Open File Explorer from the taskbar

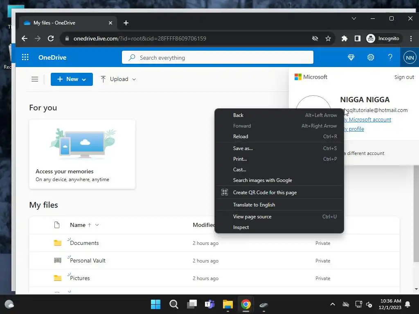click(x=228, y=304)
